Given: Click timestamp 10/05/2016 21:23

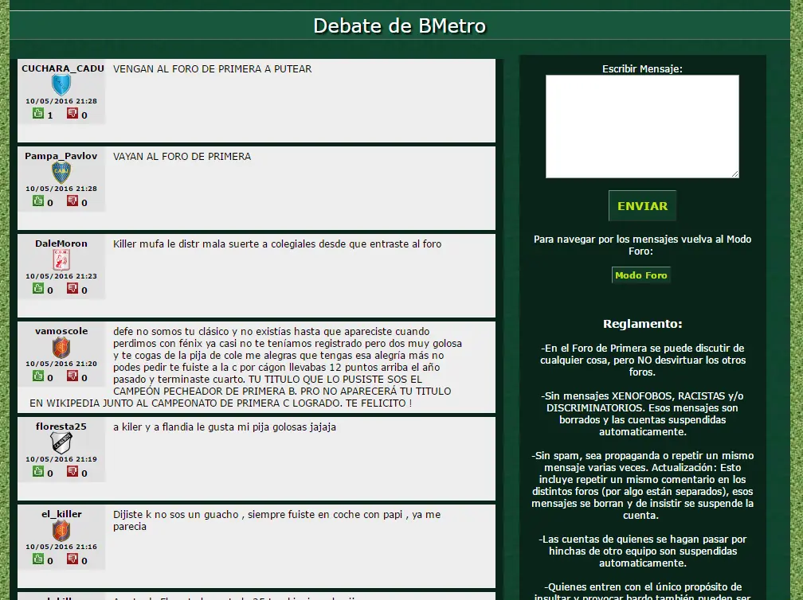Looking at the screenshot, I should [61, 276].
